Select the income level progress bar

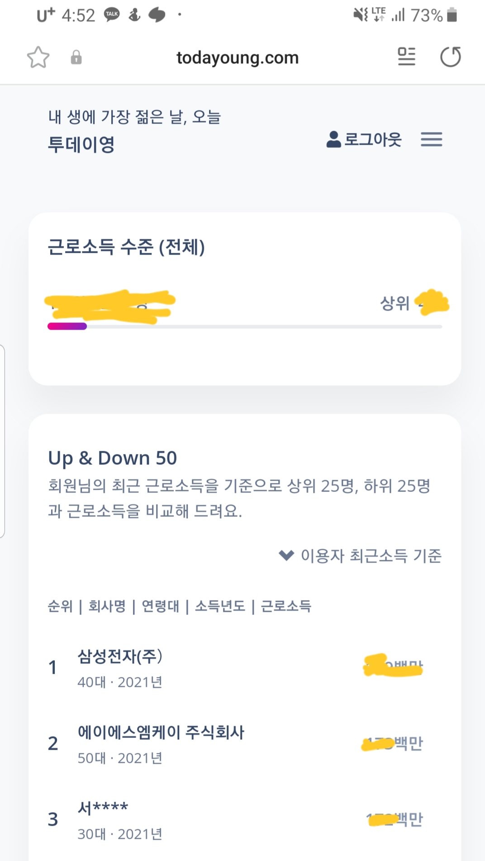click(245, 326)
